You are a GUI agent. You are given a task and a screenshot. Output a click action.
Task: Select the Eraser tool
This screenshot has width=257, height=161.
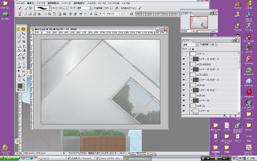pyautogui.click(x=19, y=58)
